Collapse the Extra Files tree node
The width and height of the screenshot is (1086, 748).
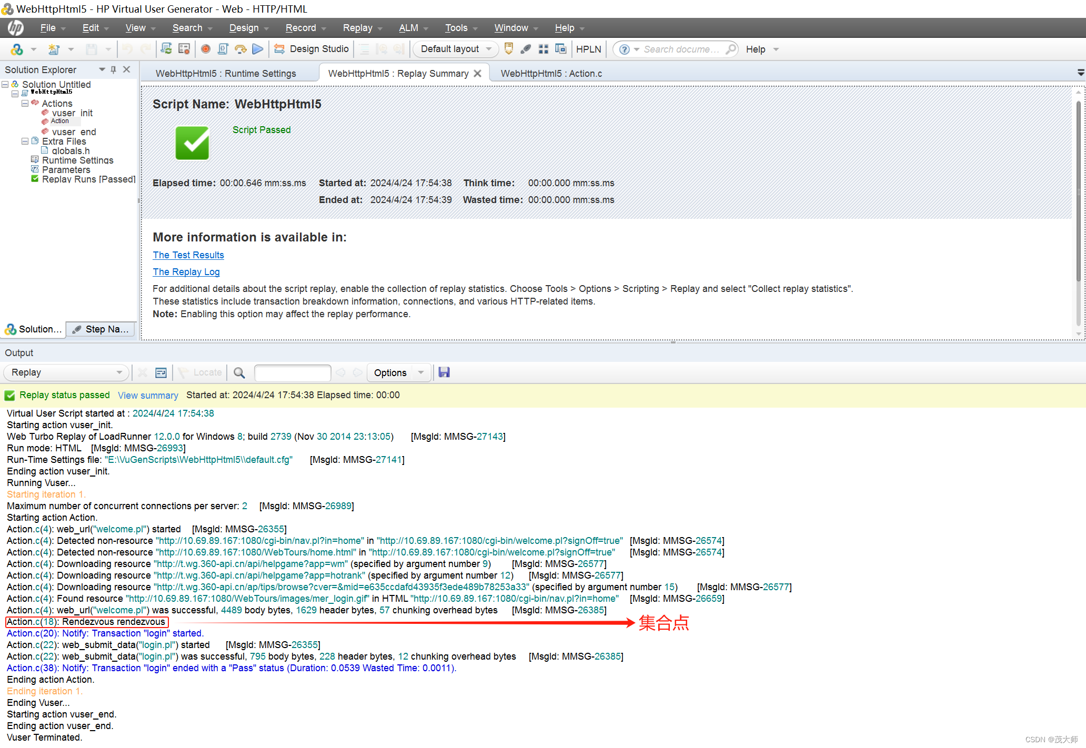tap(25, 141)
